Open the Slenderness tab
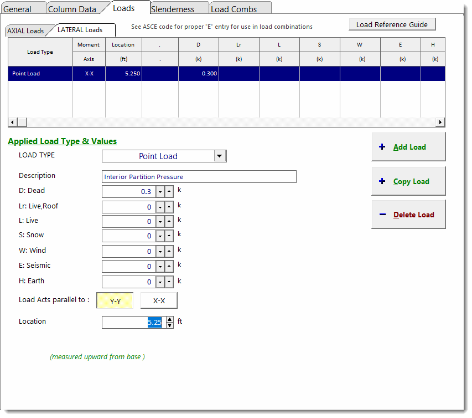 (173, 9)
